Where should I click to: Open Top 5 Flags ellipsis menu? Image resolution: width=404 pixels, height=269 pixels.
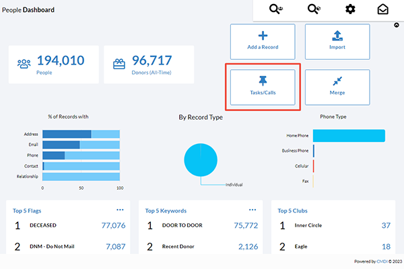(x=120, y=210)
